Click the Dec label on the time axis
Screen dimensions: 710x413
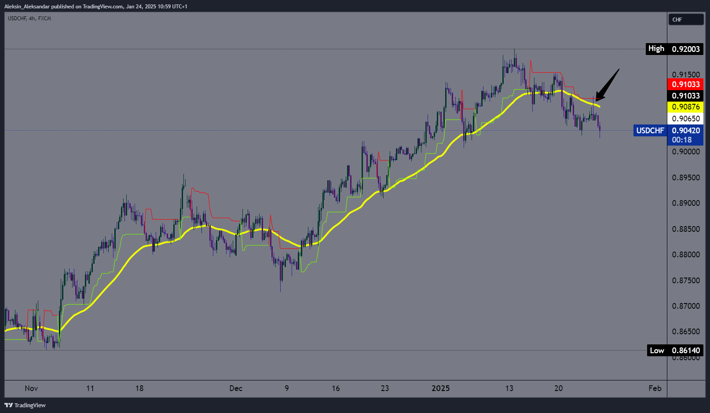[x=236, y=388]
